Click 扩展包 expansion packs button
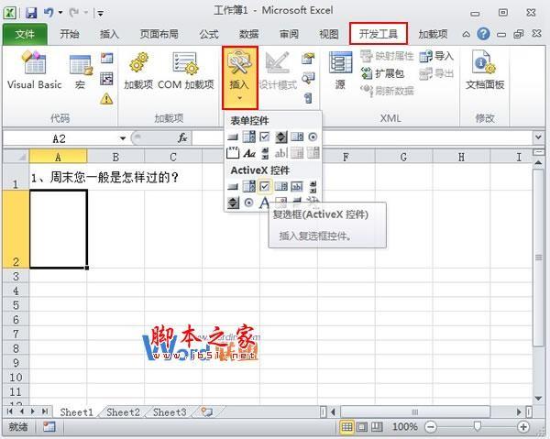550x439 pixels. tap(383, 73)
